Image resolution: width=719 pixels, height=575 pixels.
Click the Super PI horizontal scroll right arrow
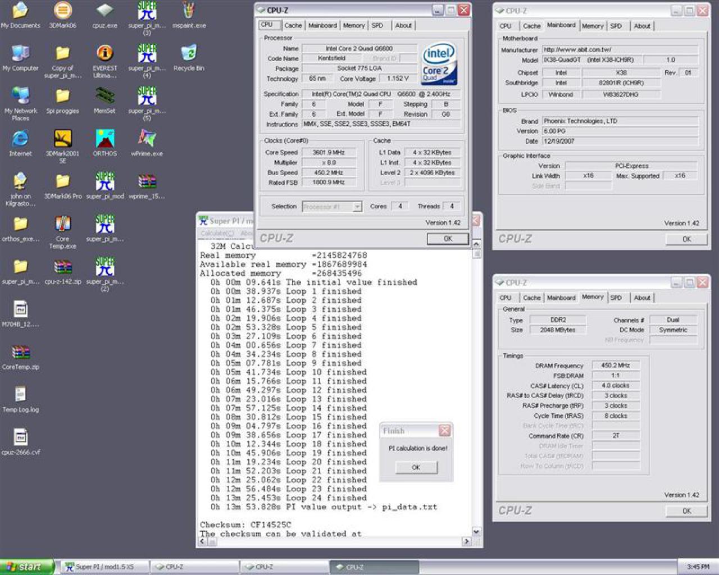point(466,541)
